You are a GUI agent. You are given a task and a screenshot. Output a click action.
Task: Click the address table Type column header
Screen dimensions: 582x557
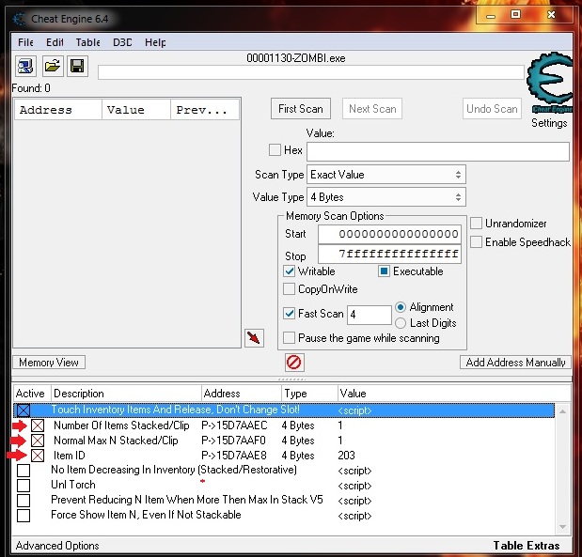coord(309,394)
